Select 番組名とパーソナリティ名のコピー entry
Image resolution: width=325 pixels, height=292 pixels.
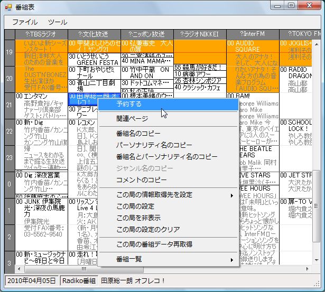coord(168,157)
